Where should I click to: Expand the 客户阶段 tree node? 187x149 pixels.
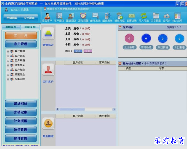coord(8,70)
